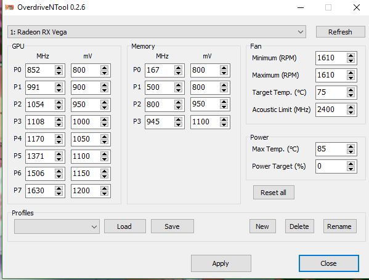369x280 pixels.
Task: Decrease GPU P7 mV with down arrow
Action: [x=104, y=193]
